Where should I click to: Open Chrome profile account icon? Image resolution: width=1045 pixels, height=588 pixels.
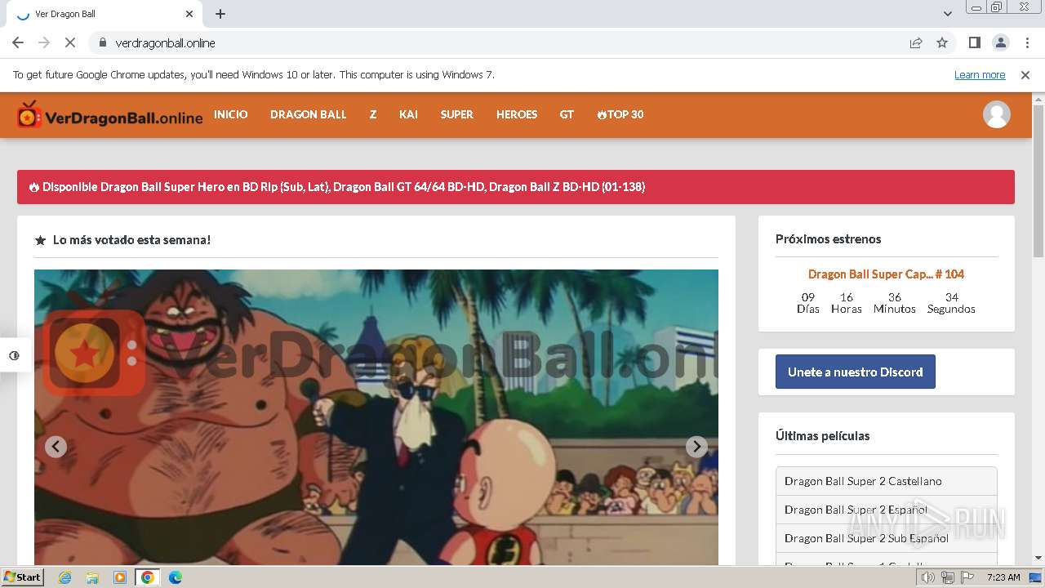click(1001, 42)
